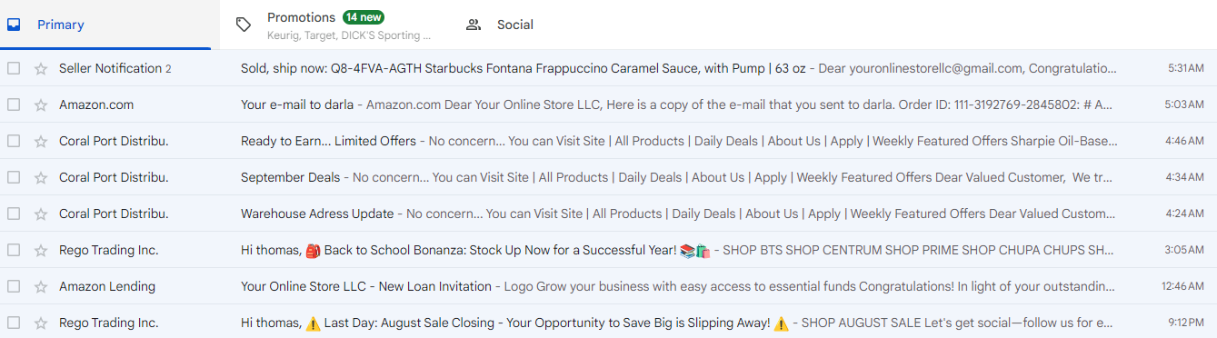
Task: Star the August Sale Closing email
Action: (x=40, y=323)
